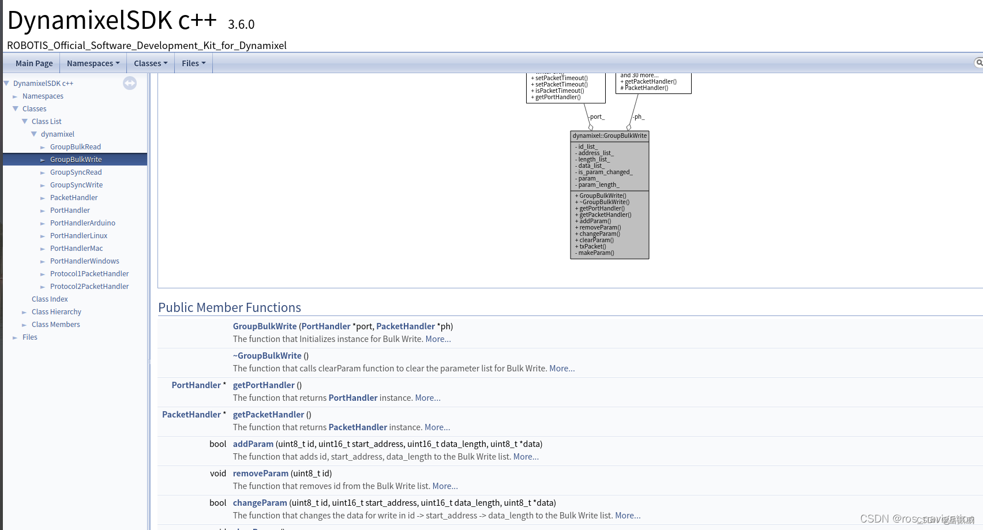
Task: Collapse the Class List tree arrow
Action: pos(25,121)
